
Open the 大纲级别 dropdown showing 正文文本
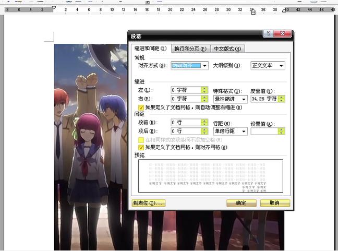tap(281, 66)
